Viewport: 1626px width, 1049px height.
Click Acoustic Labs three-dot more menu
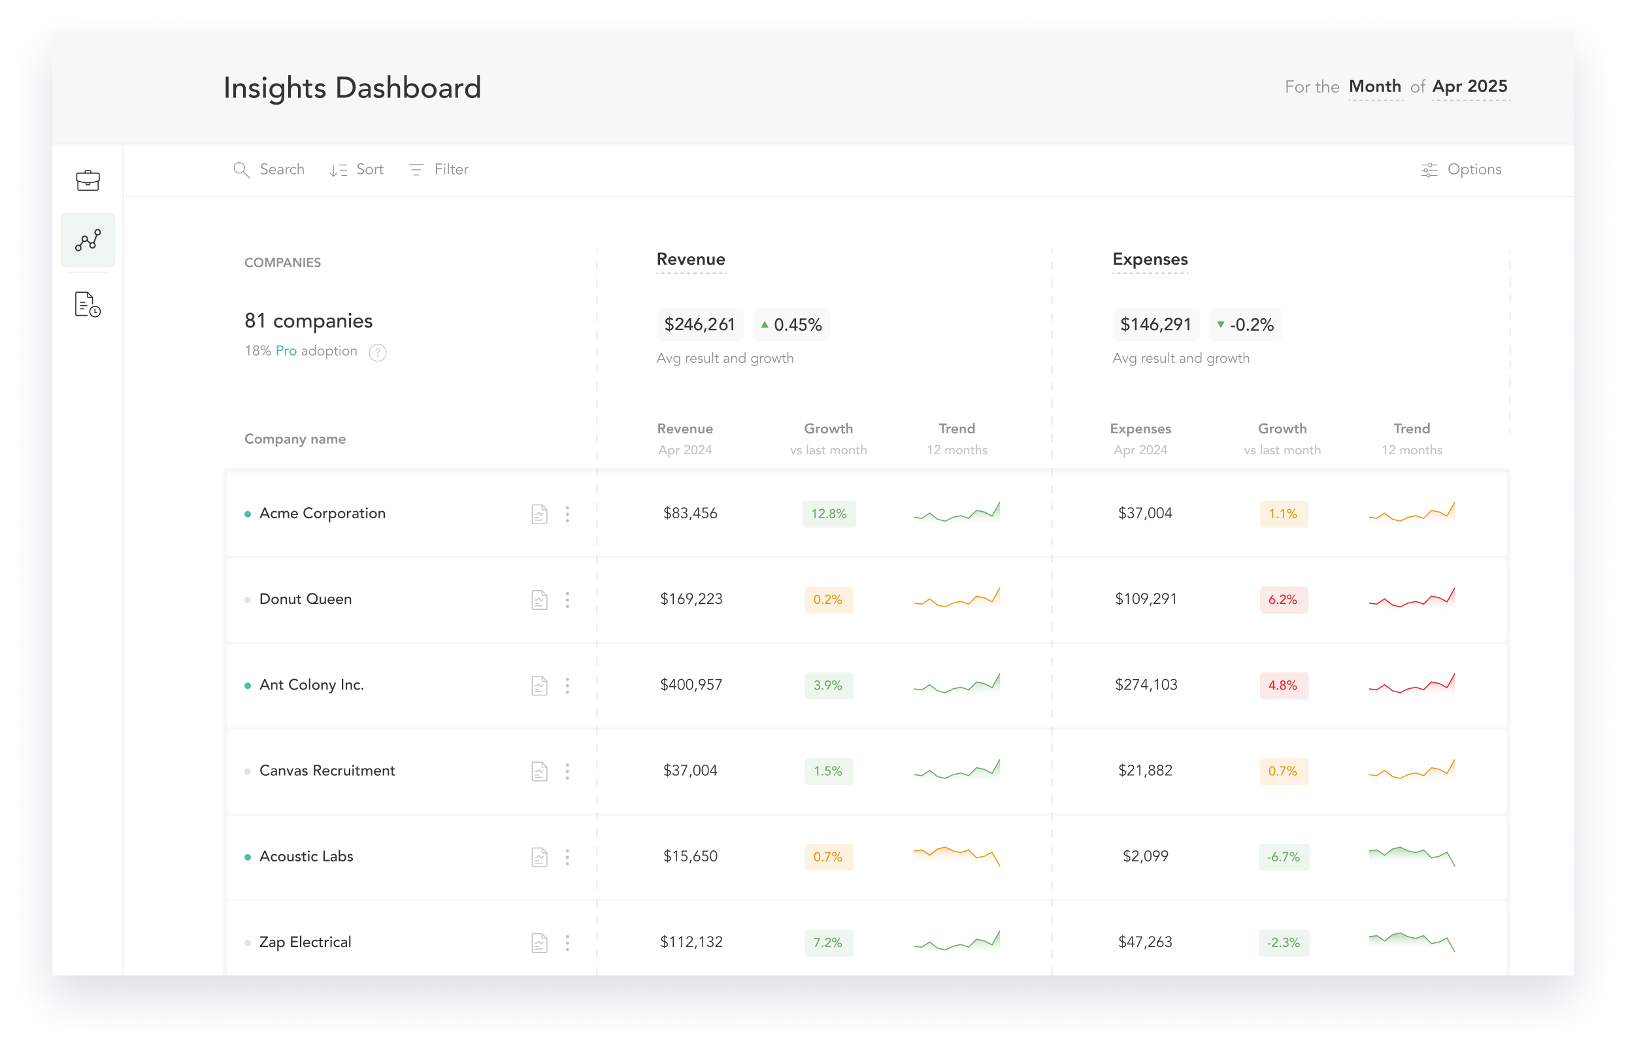tap(567, 857)
